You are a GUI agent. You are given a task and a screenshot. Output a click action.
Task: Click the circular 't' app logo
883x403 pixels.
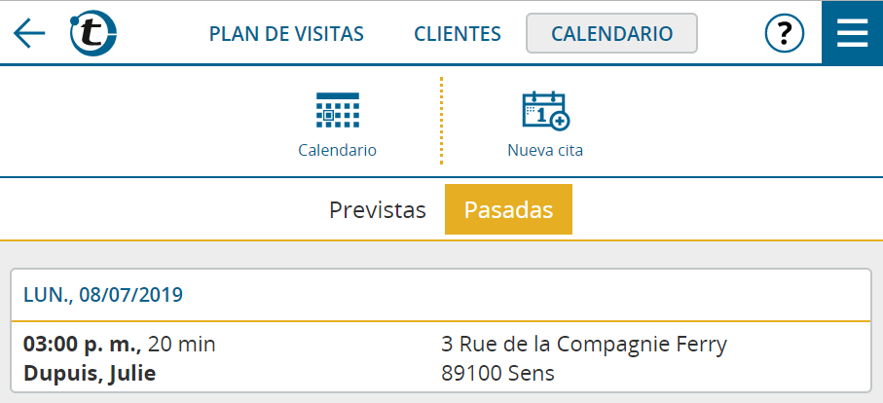coord(92,33)
